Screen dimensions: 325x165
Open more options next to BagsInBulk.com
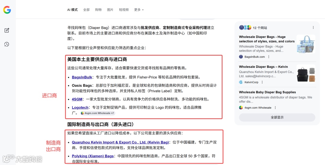click(x=269, y=57)
